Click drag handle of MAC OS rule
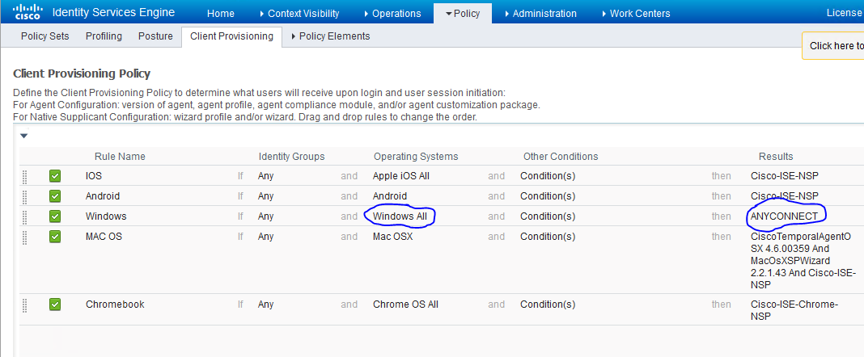Screen dimensions: 864x357 (x=24, y=237)
